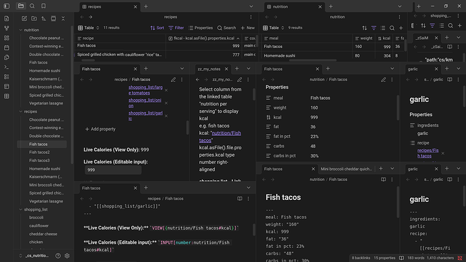Open Filter in recipes base
466x262 pixels.
pyautogui.click(x=176, y=28)
